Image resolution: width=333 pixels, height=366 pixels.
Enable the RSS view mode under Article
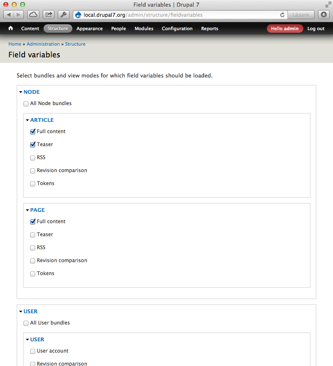[x=33, y=157]
